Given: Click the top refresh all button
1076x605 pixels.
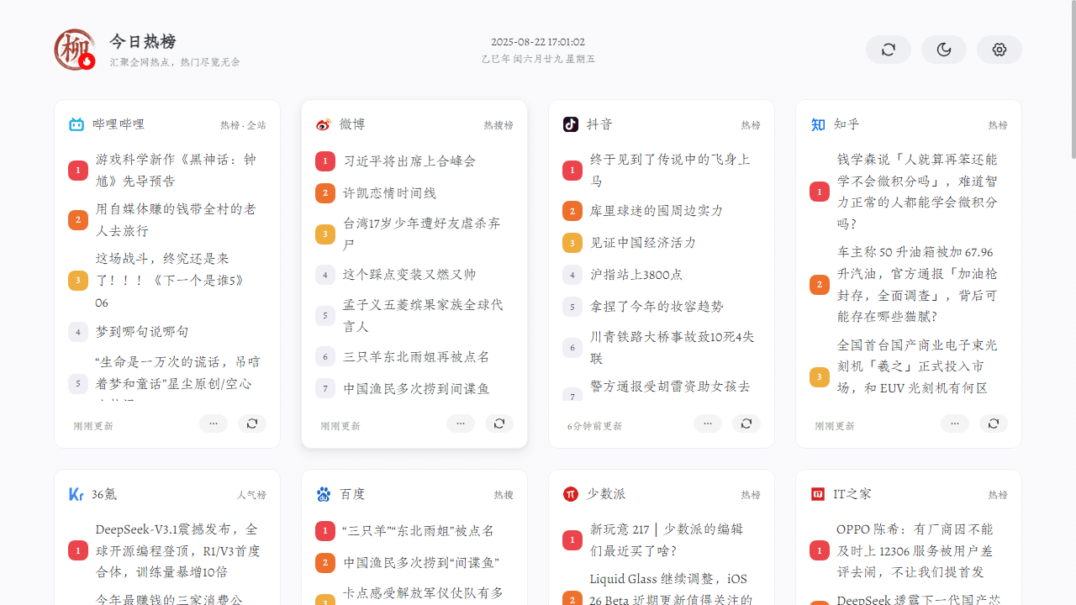Looking at the screenshot, I should (889, 50).
